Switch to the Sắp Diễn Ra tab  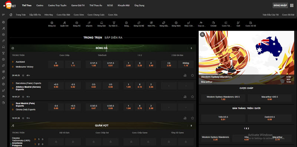click(x=113, y=38)
